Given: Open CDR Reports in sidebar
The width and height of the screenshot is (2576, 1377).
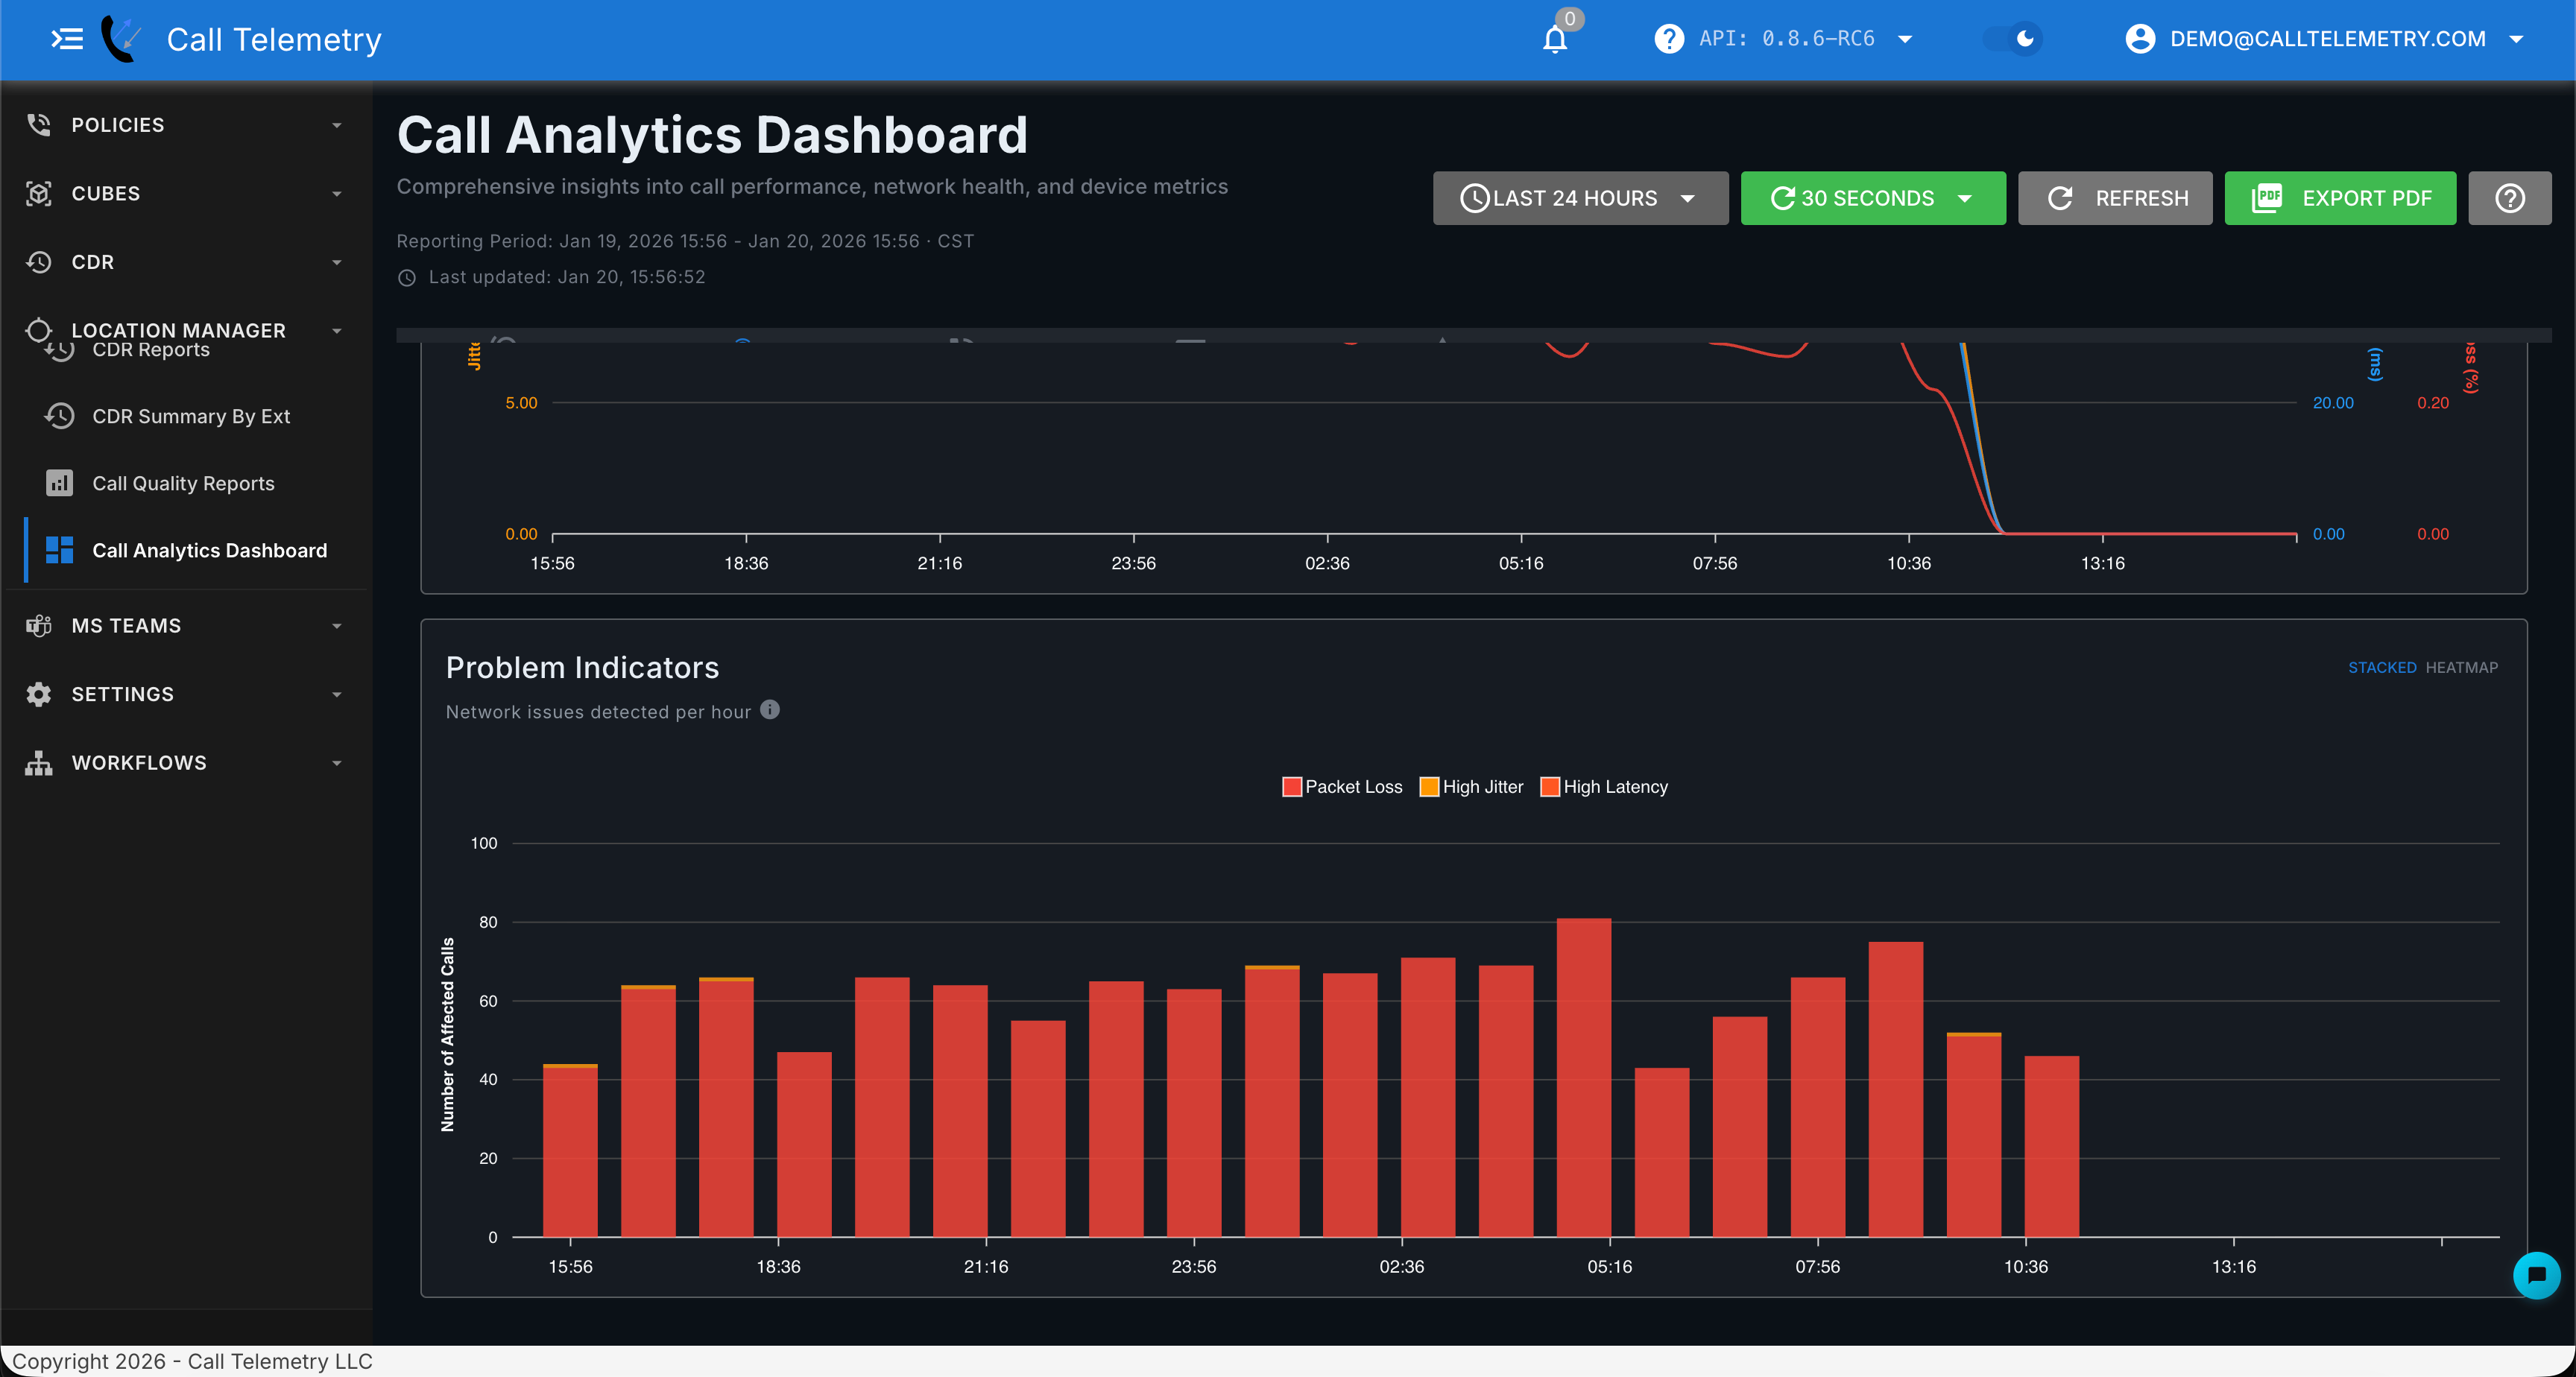Looking at the screenshot, I should [151, 350].
